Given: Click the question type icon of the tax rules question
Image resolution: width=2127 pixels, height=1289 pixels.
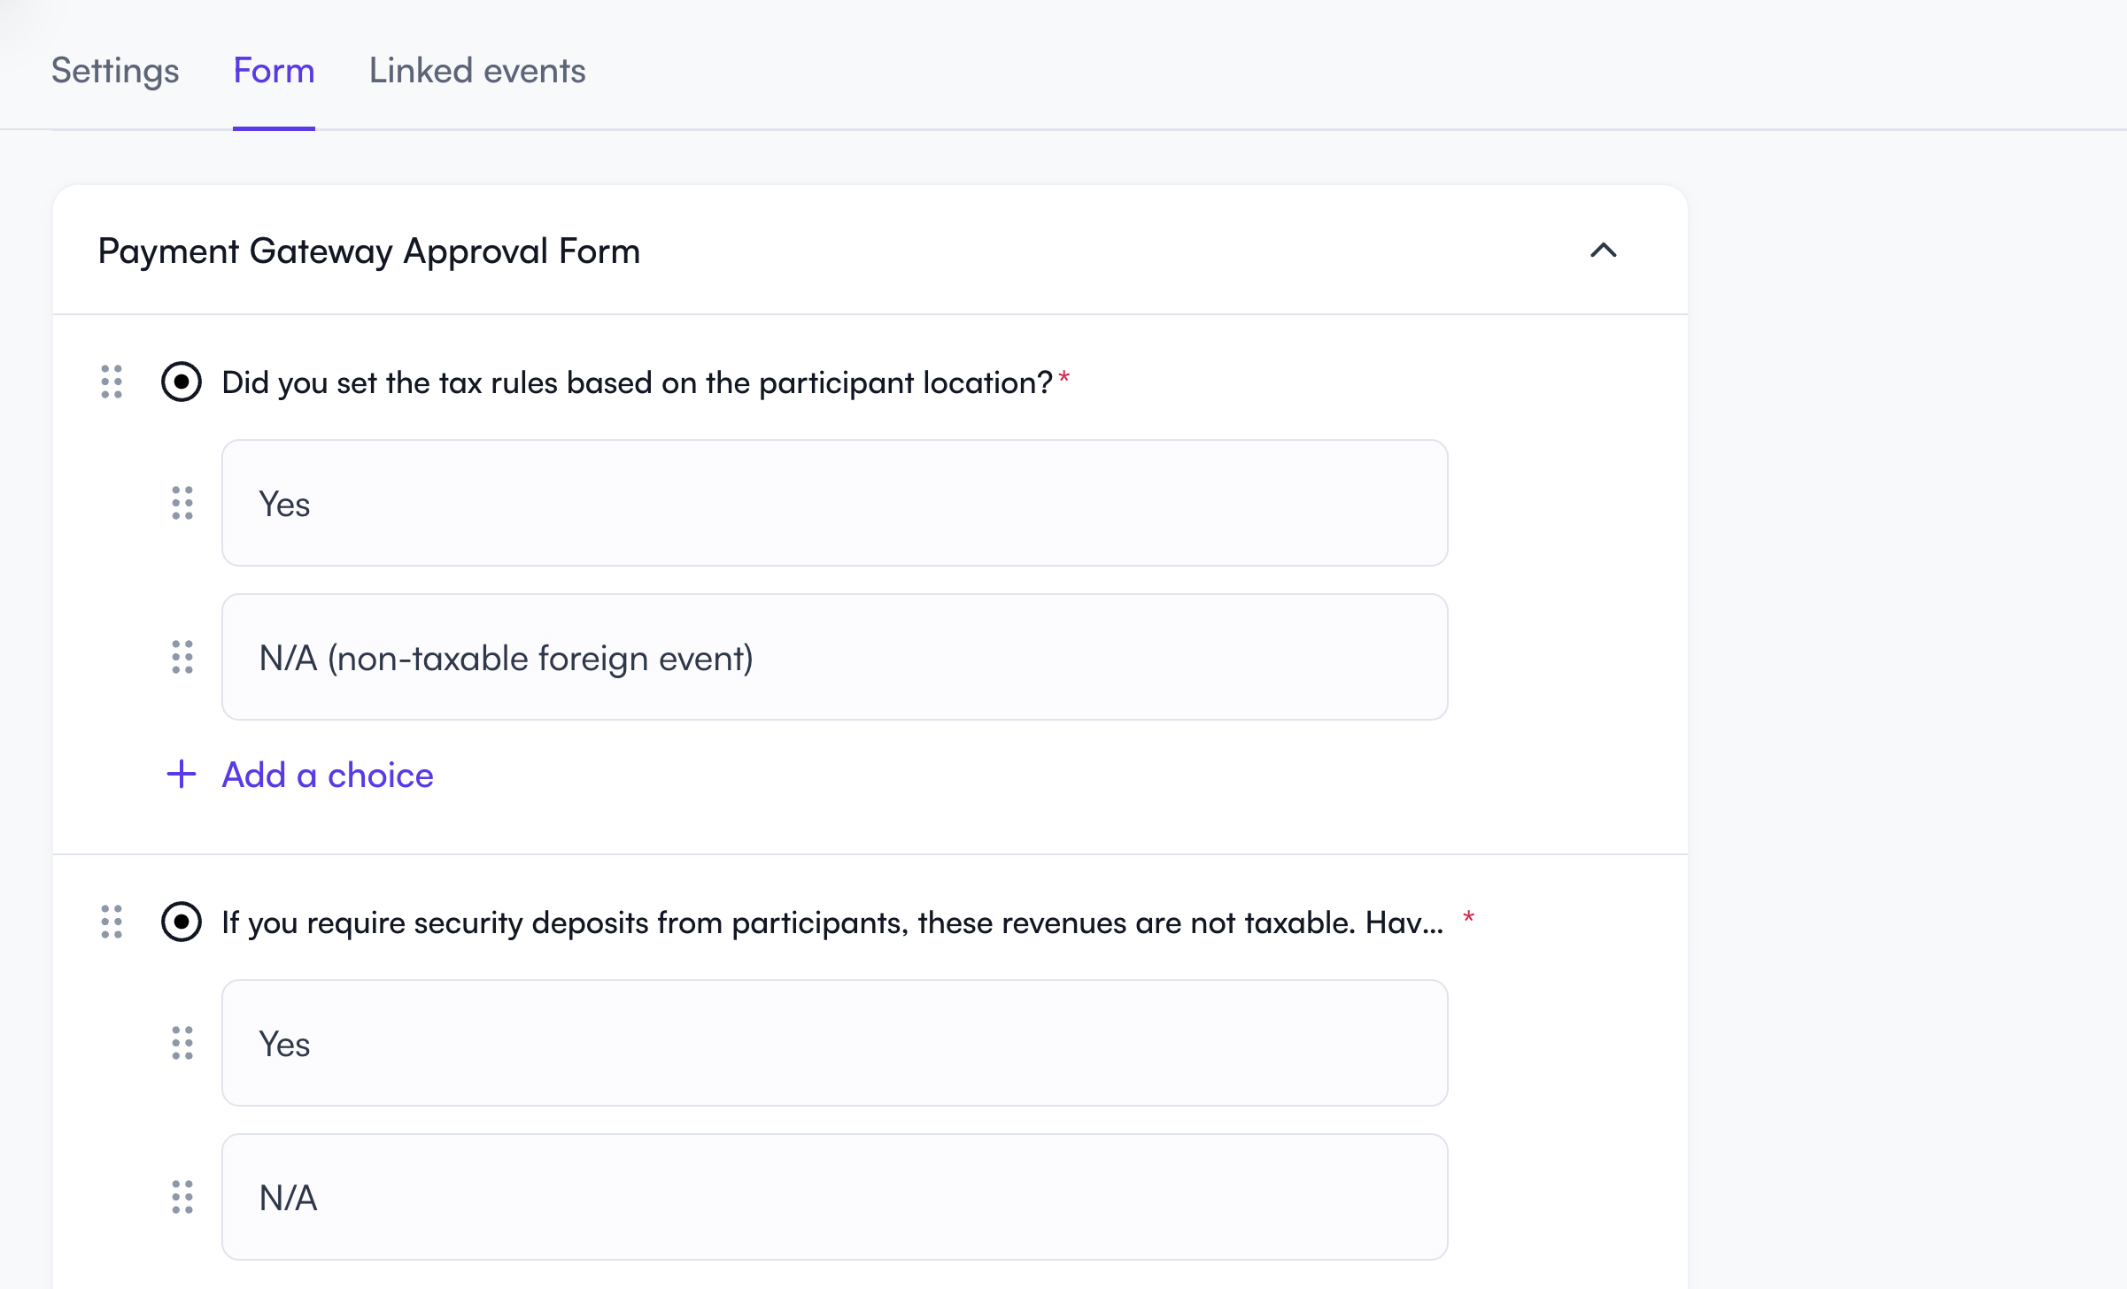Looking at the screenshot, I should pos(181,382).
